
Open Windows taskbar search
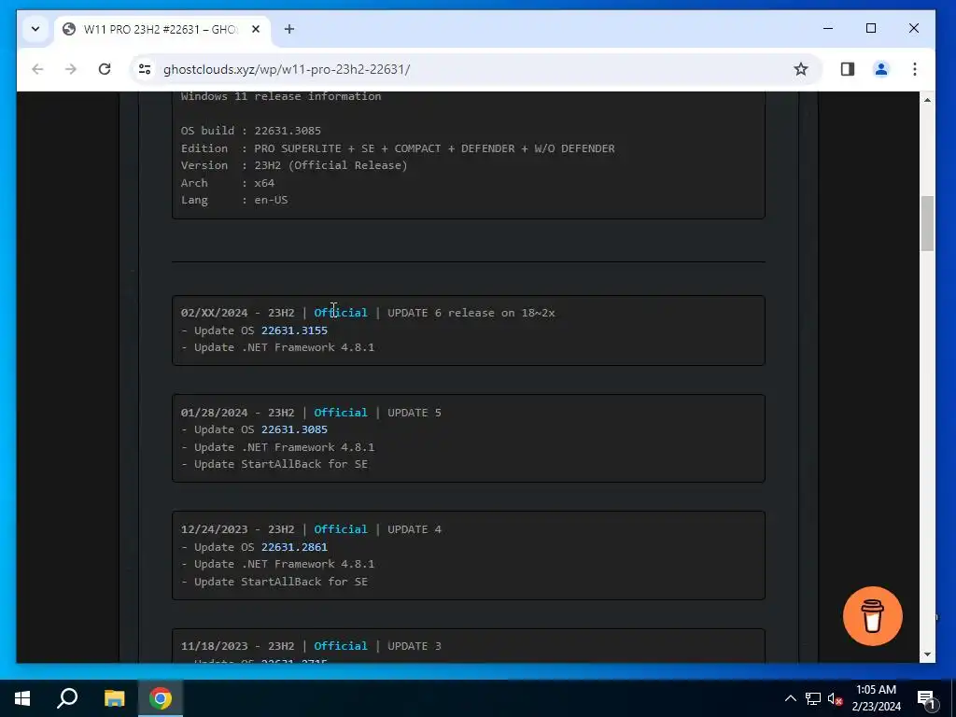(67, 698)
